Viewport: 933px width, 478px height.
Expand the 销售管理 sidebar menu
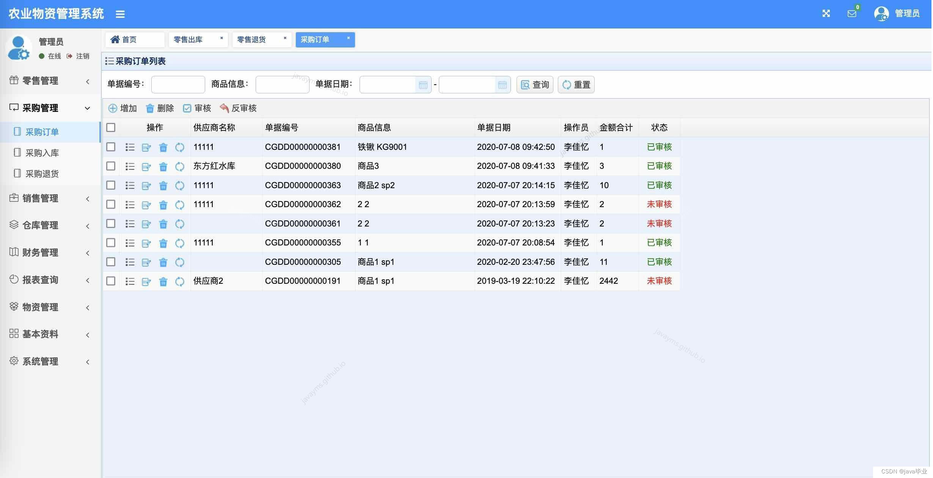[x=50, y=198]
